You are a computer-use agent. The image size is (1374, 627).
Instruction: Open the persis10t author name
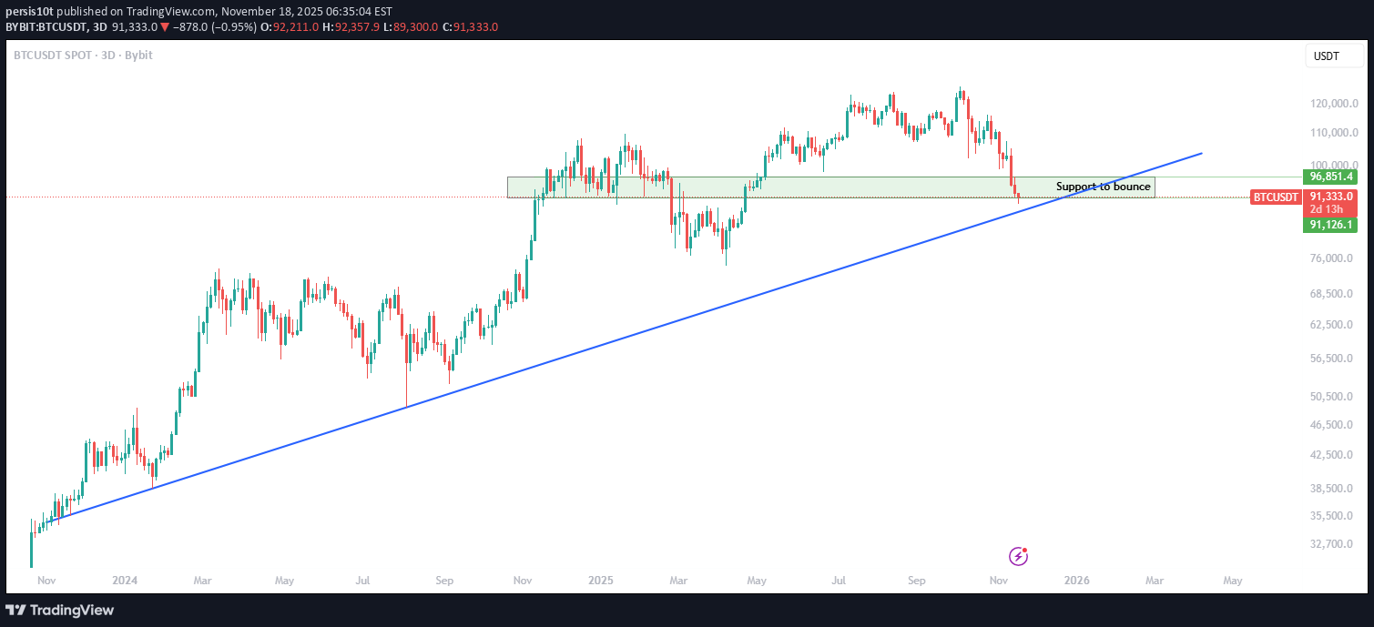pyautogui.click(x=29, y=12)
